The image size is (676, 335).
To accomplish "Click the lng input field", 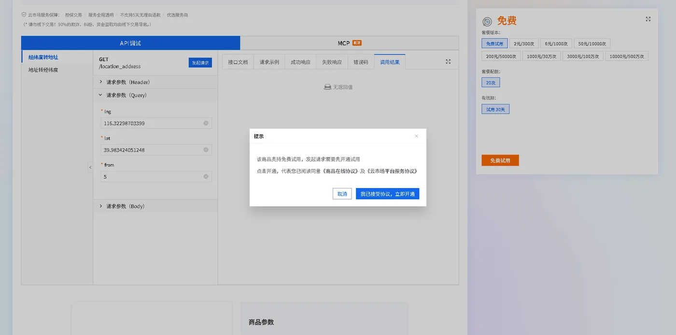I will coord(156,123).
